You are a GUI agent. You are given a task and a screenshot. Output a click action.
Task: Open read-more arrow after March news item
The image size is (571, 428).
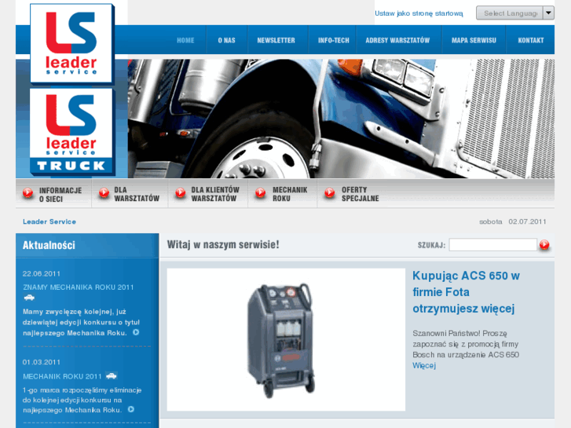tap(130, 409)
